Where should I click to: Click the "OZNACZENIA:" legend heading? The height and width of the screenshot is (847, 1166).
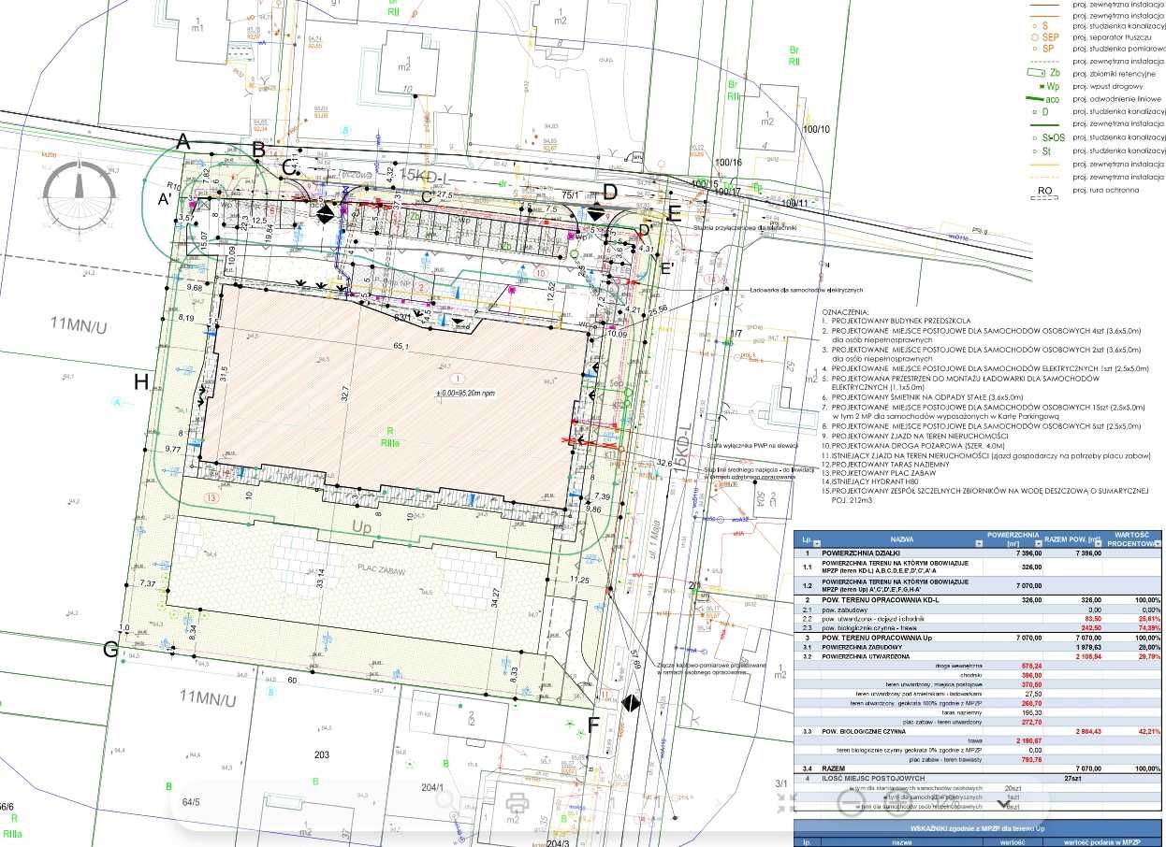click(x=845, y=311)
